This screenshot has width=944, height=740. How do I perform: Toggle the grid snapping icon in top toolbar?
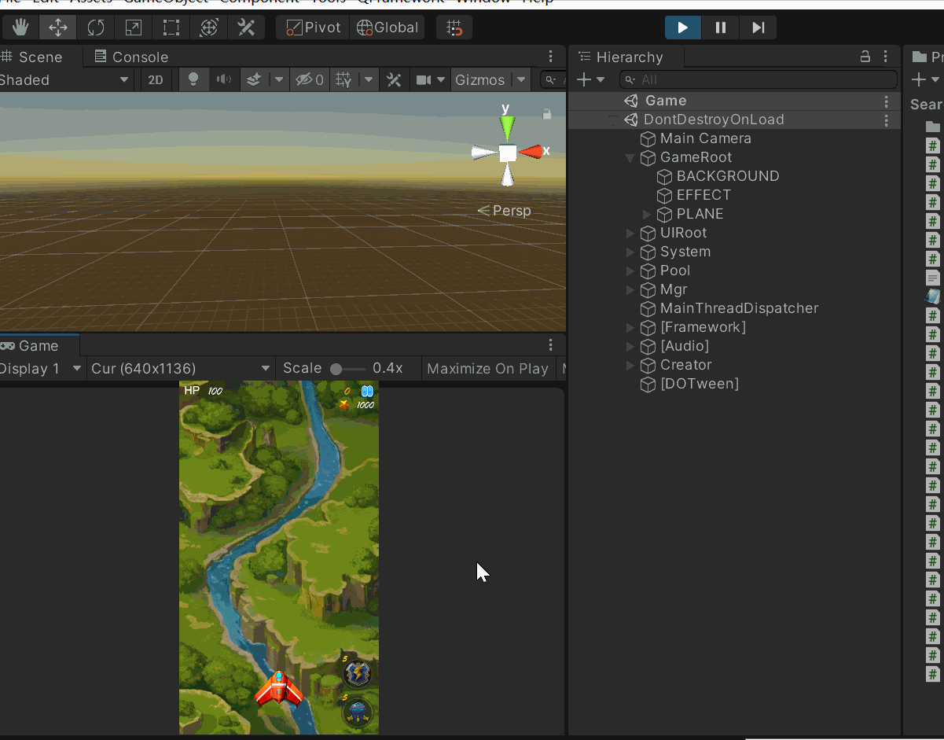(454, 28)
